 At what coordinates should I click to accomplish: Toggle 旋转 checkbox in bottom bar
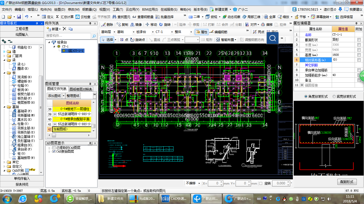point(261,183)
